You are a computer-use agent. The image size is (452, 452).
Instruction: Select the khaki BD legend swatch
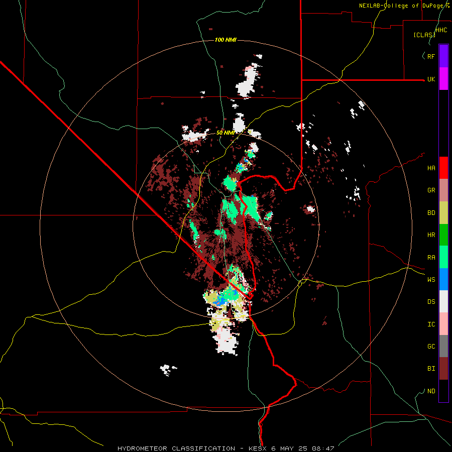pyautogui.click(x=443, y=213)
